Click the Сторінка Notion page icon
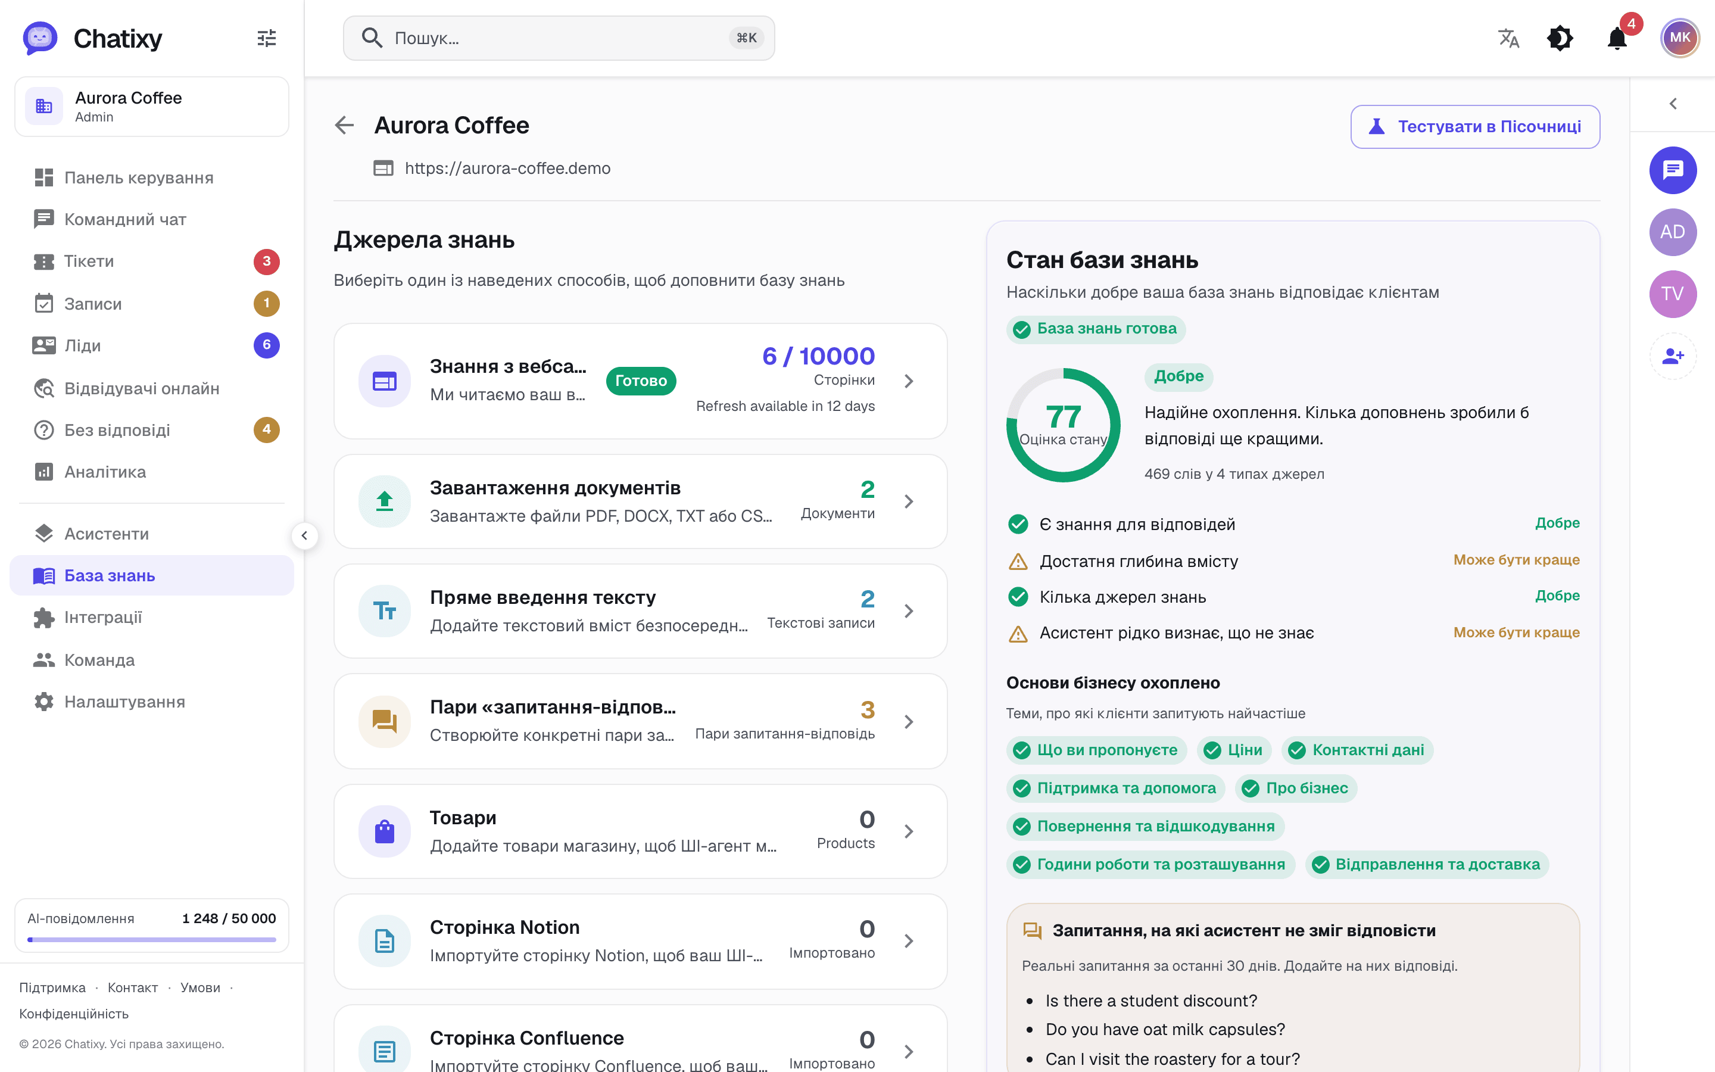Viewport: 1715px width, 1072px height. click(x=384, y=941)
